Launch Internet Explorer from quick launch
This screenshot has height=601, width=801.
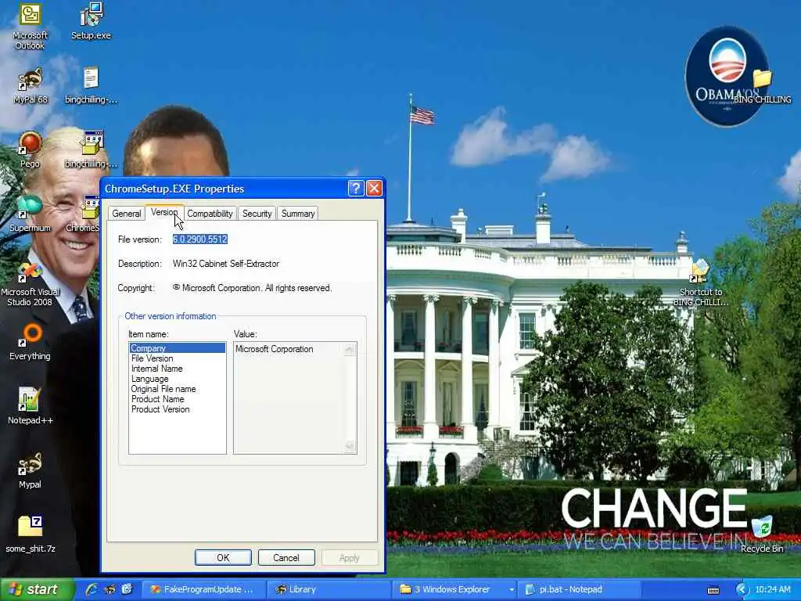point(92,589)
